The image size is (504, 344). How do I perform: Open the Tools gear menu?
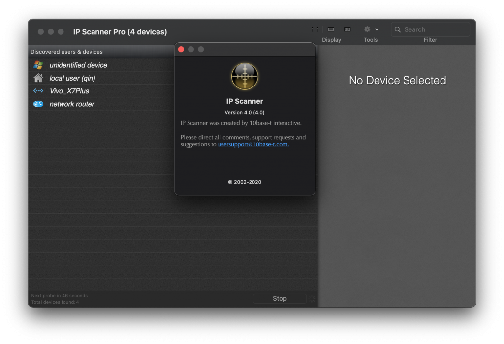coord(367,29)
